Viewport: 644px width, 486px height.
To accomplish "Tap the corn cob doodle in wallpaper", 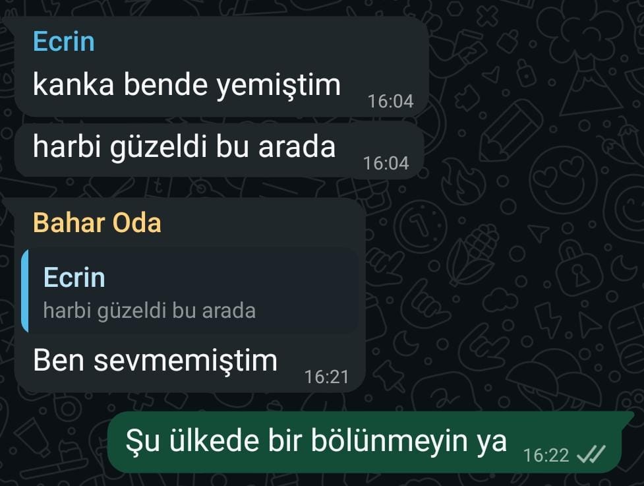I will pyautogui.click(x=473, y=255).
